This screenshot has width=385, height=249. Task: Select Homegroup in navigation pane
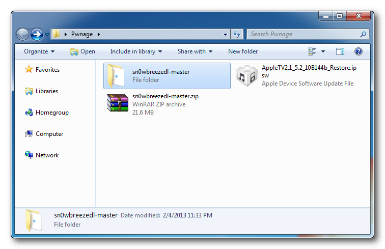click(x=52, y=113)
